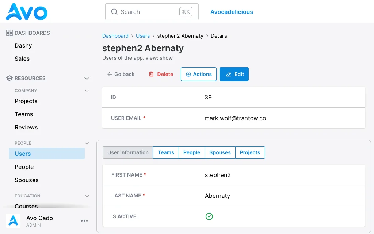The image size is (374, 234).
Task: Click the blue Edit button
Action: (x=234, y=74)
